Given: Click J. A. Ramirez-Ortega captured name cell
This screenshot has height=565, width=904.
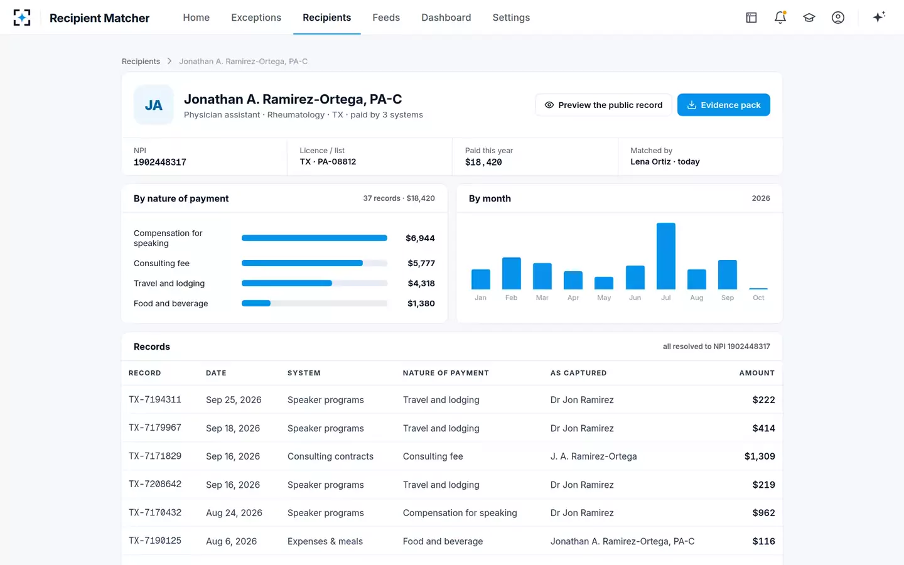Looking at the screenshot, I should coord(593,456).
